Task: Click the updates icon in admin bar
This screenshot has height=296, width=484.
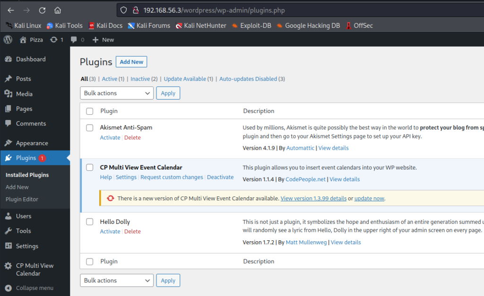Action: click(54, 40)
